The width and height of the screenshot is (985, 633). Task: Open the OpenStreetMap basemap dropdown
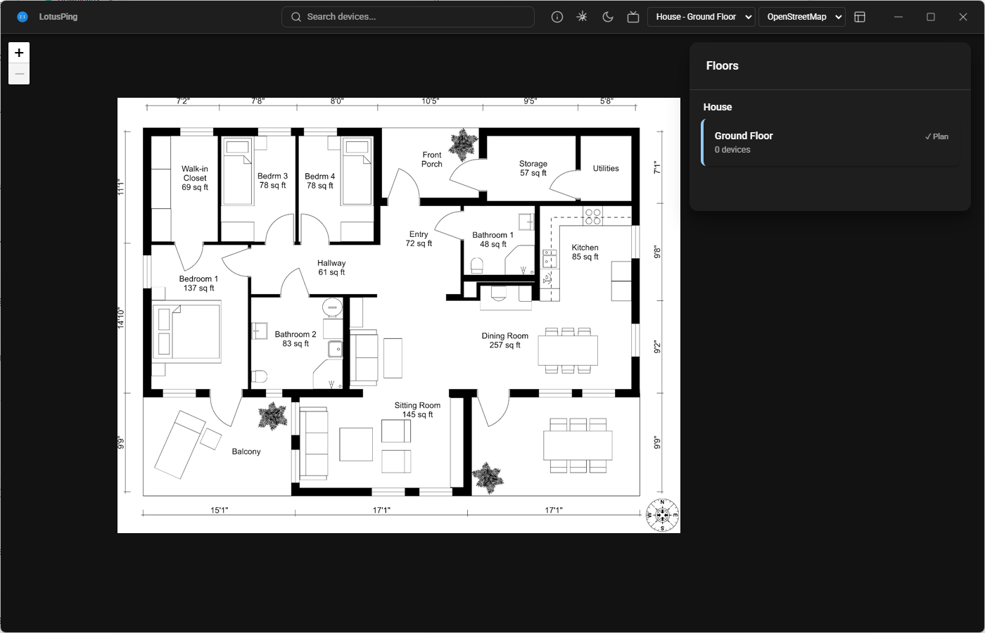point(801,16)
